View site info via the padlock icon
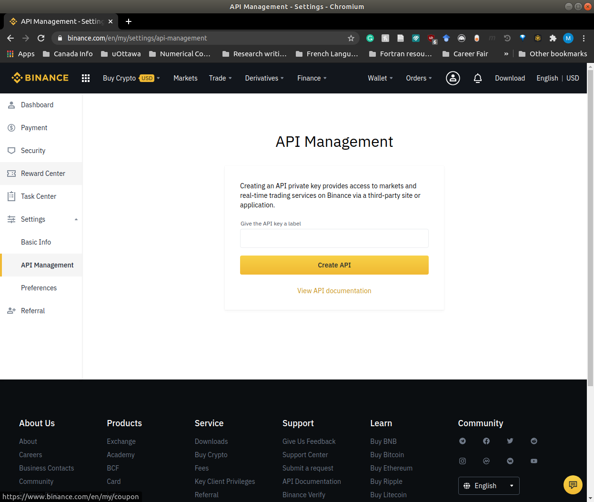The height and width of the screenshot is (502, 594). tap(60, 38)
